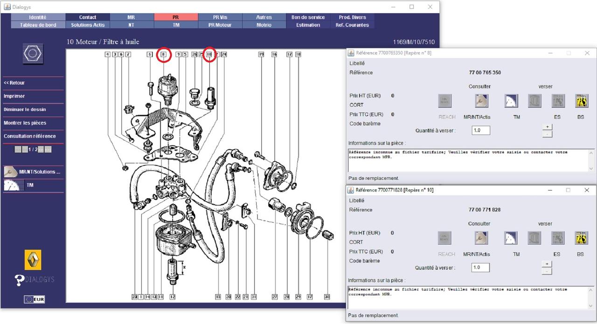The image size is (597, 324).
Task: Click the << Retour link
Action: click(x=14, y=83)
